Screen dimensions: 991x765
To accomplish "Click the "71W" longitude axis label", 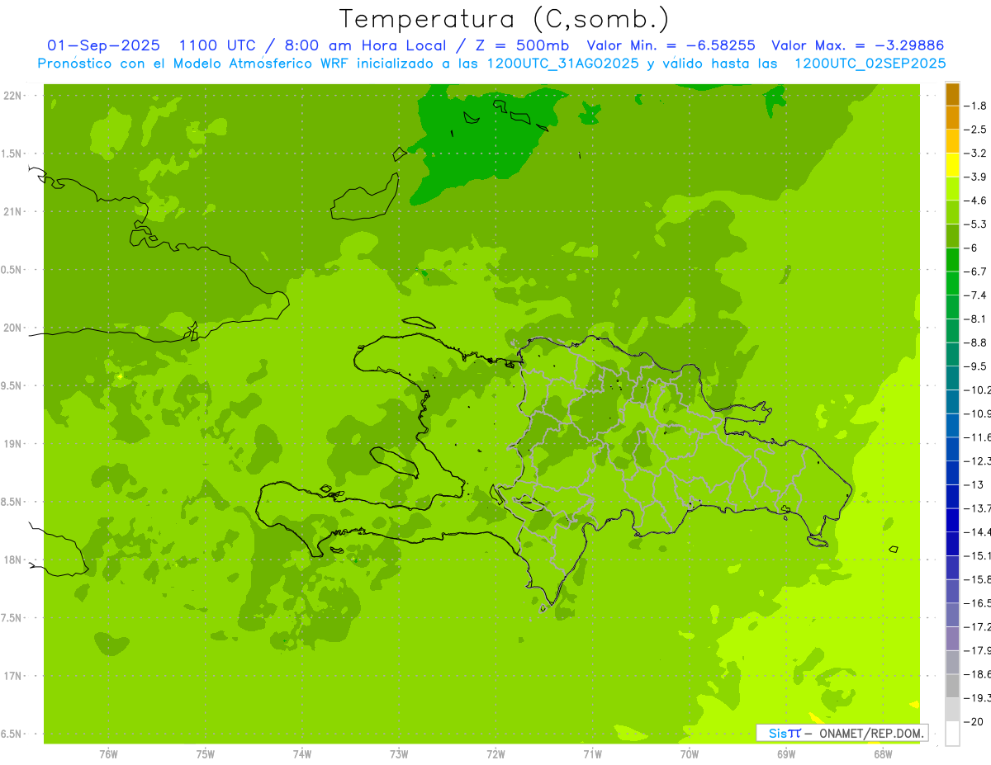I will (592, 754).
